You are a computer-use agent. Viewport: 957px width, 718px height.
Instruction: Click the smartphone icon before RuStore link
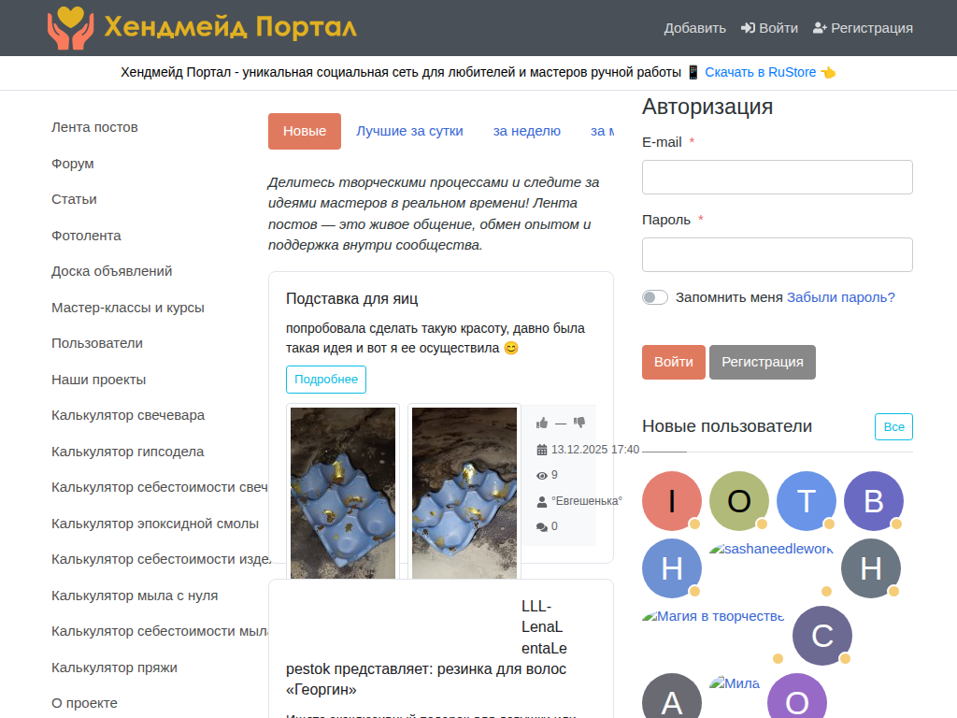pyautogui.click(x=693, y=71)
